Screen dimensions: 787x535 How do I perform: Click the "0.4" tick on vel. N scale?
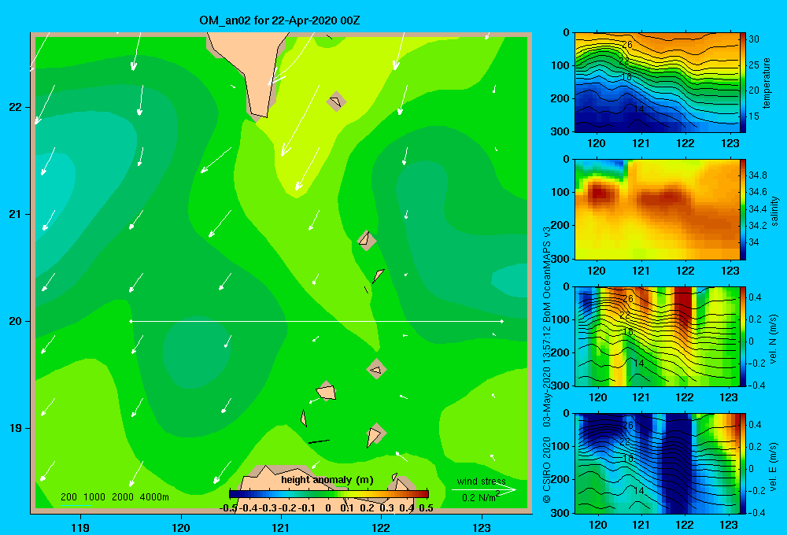755,297
